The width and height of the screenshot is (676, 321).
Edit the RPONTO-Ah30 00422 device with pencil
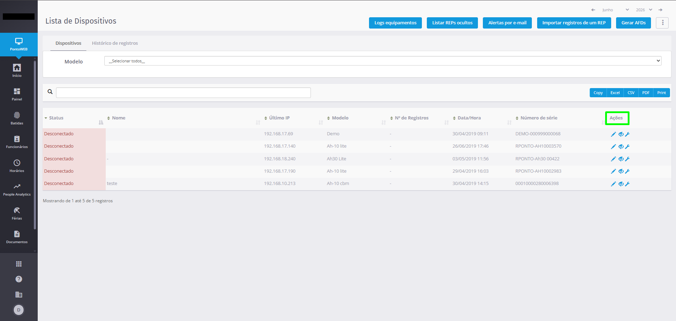(613, 159)
